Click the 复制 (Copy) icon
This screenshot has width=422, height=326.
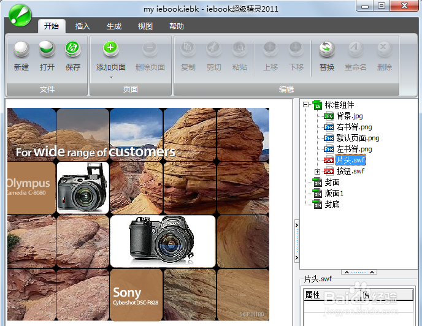(x=188, y=49)
